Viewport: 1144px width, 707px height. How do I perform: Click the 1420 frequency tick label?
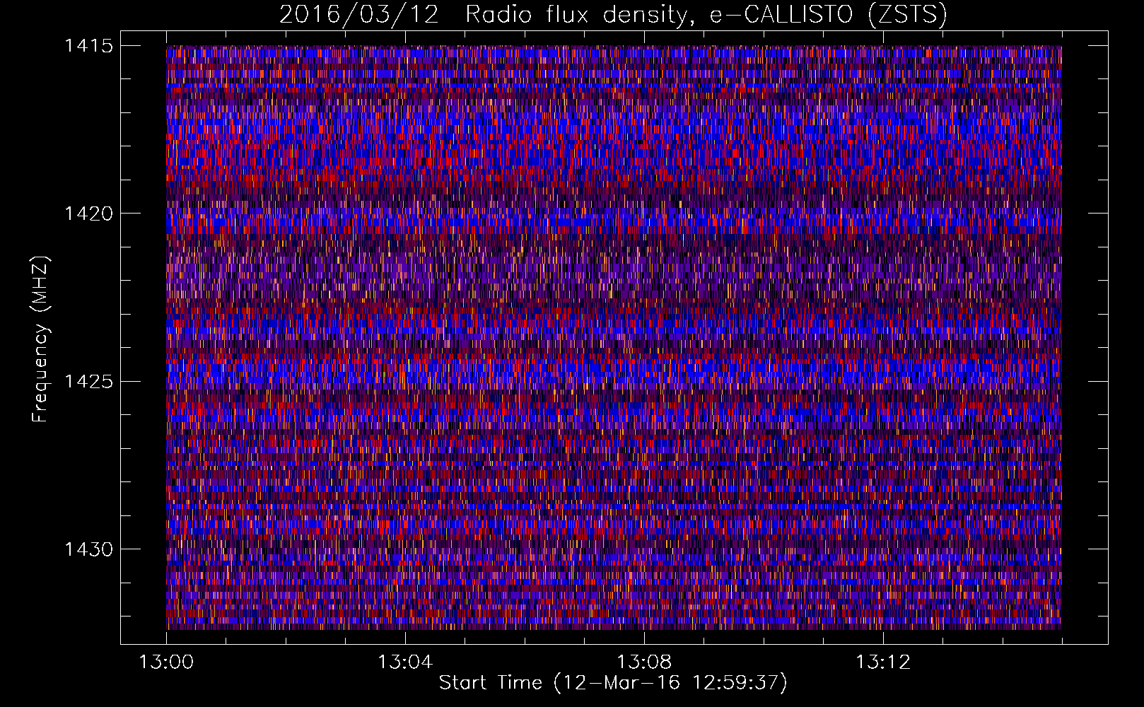point(88,214)
